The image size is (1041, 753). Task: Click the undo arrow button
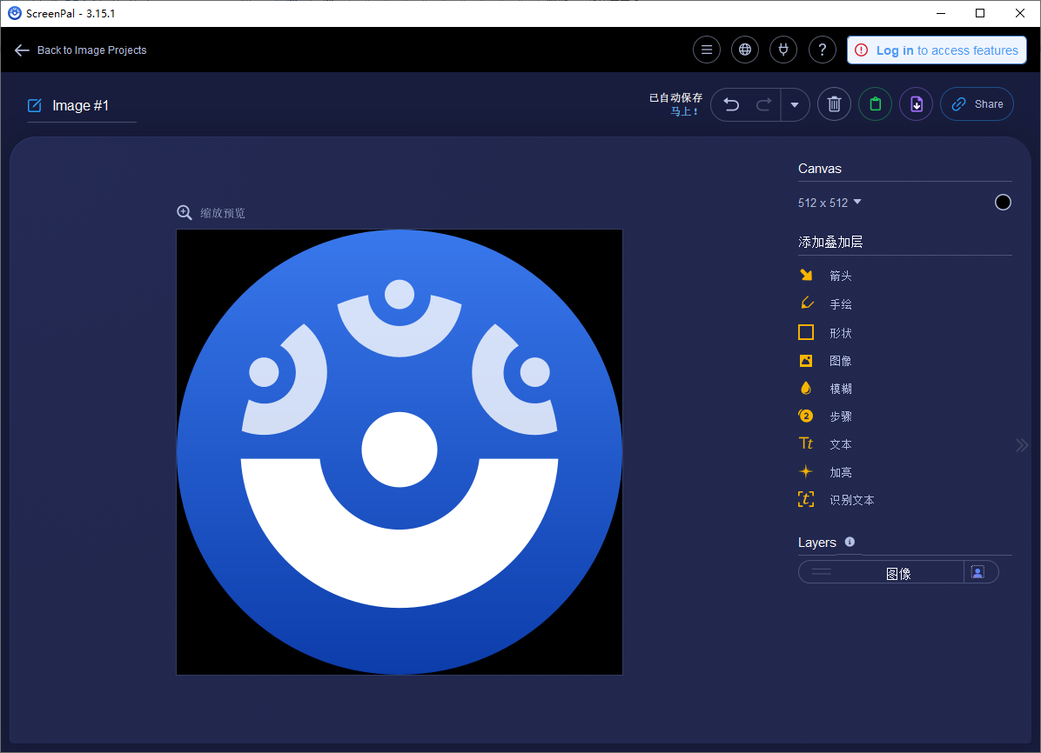pos(731,105)
